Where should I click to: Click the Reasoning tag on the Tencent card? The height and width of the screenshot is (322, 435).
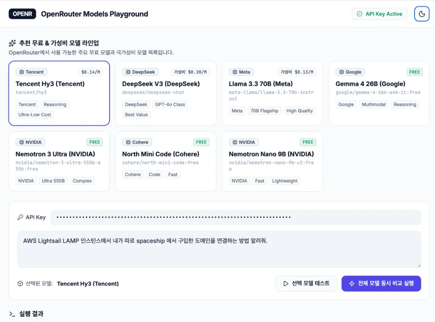click(x=55, y=105)
